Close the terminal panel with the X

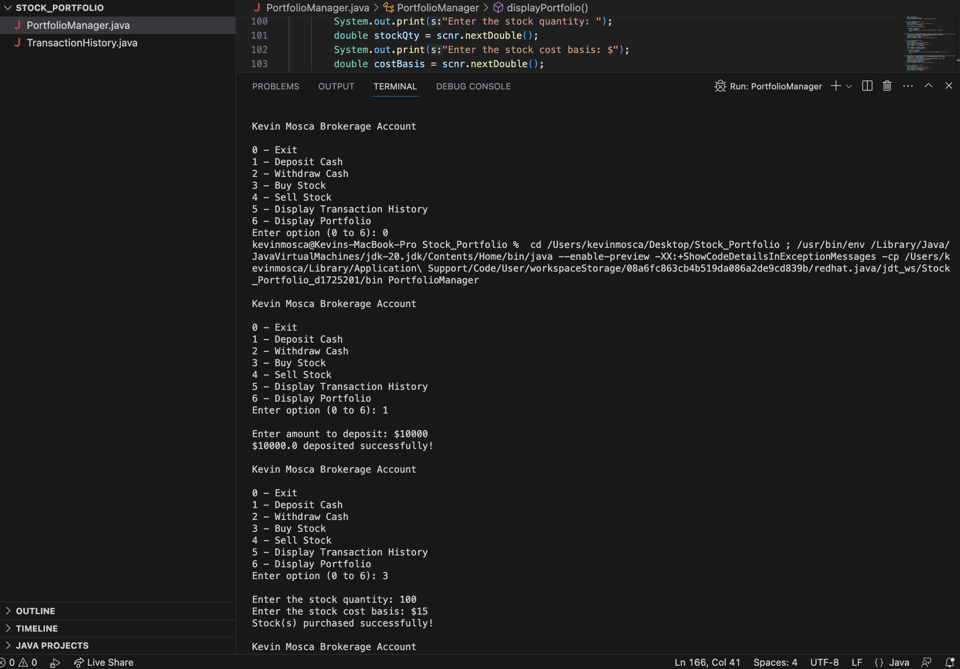click(949, 86)
